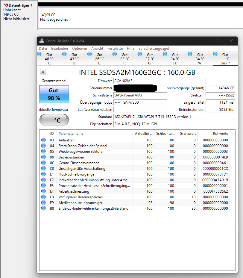Open the Optionen menu
The image size is (243, 278).
(80, 48)
